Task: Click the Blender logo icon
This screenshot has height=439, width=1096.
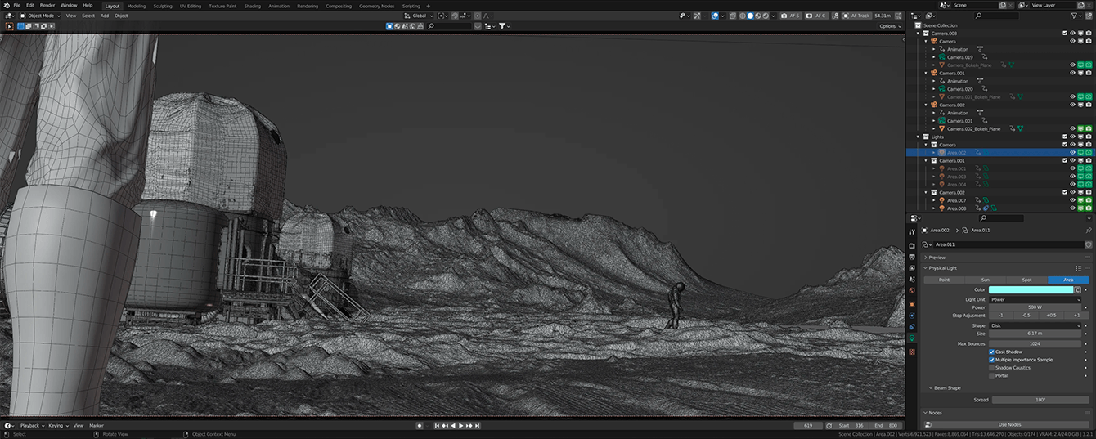Action: tap(5, 5)
